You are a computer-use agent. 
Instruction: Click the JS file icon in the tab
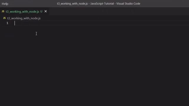point(3,11)
